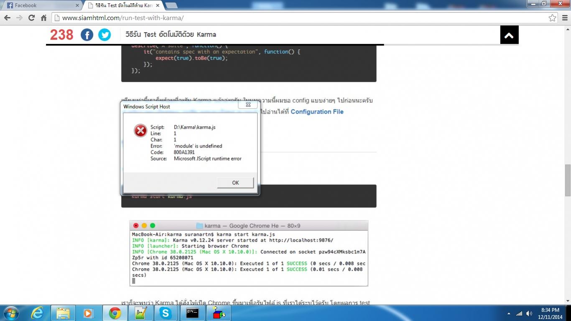Show hidden system tray icons

click(509, 313)
